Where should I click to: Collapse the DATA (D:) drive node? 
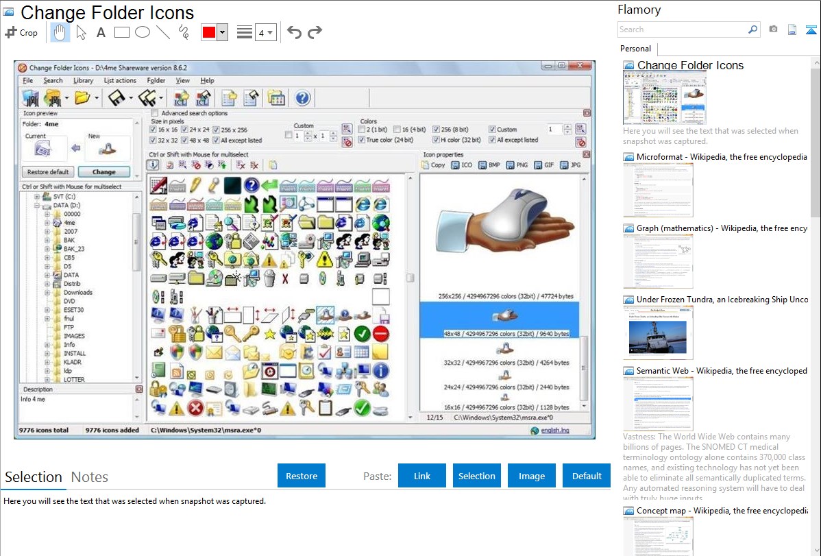(36, 206)
